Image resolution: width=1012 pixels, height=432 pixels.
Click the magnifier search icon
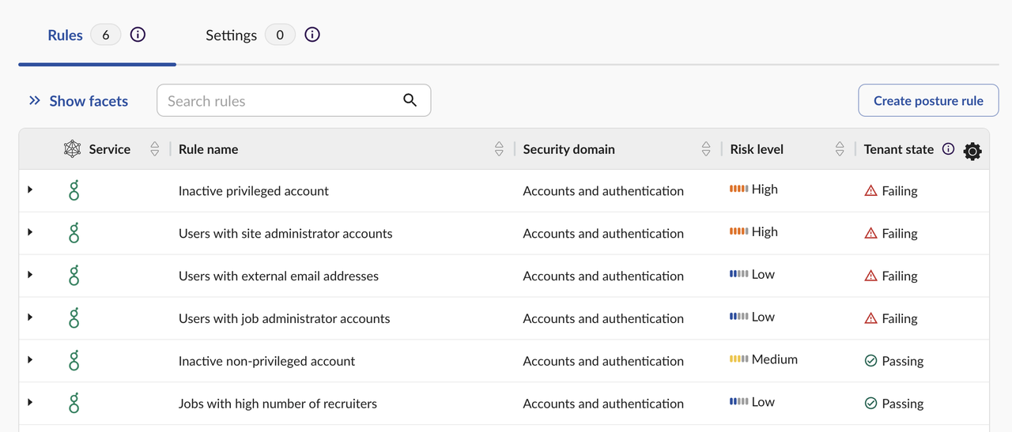pyautogui.click(x=410, y=100)
